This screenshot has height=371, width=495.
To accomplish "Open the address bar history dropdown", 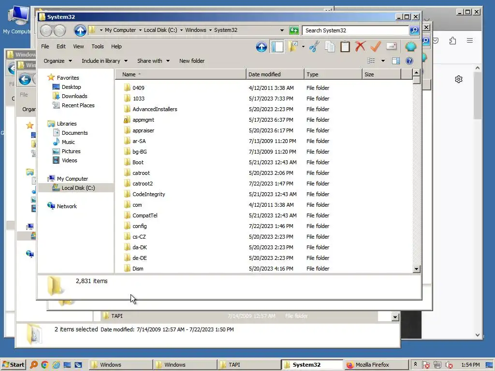I will (282, 30).
